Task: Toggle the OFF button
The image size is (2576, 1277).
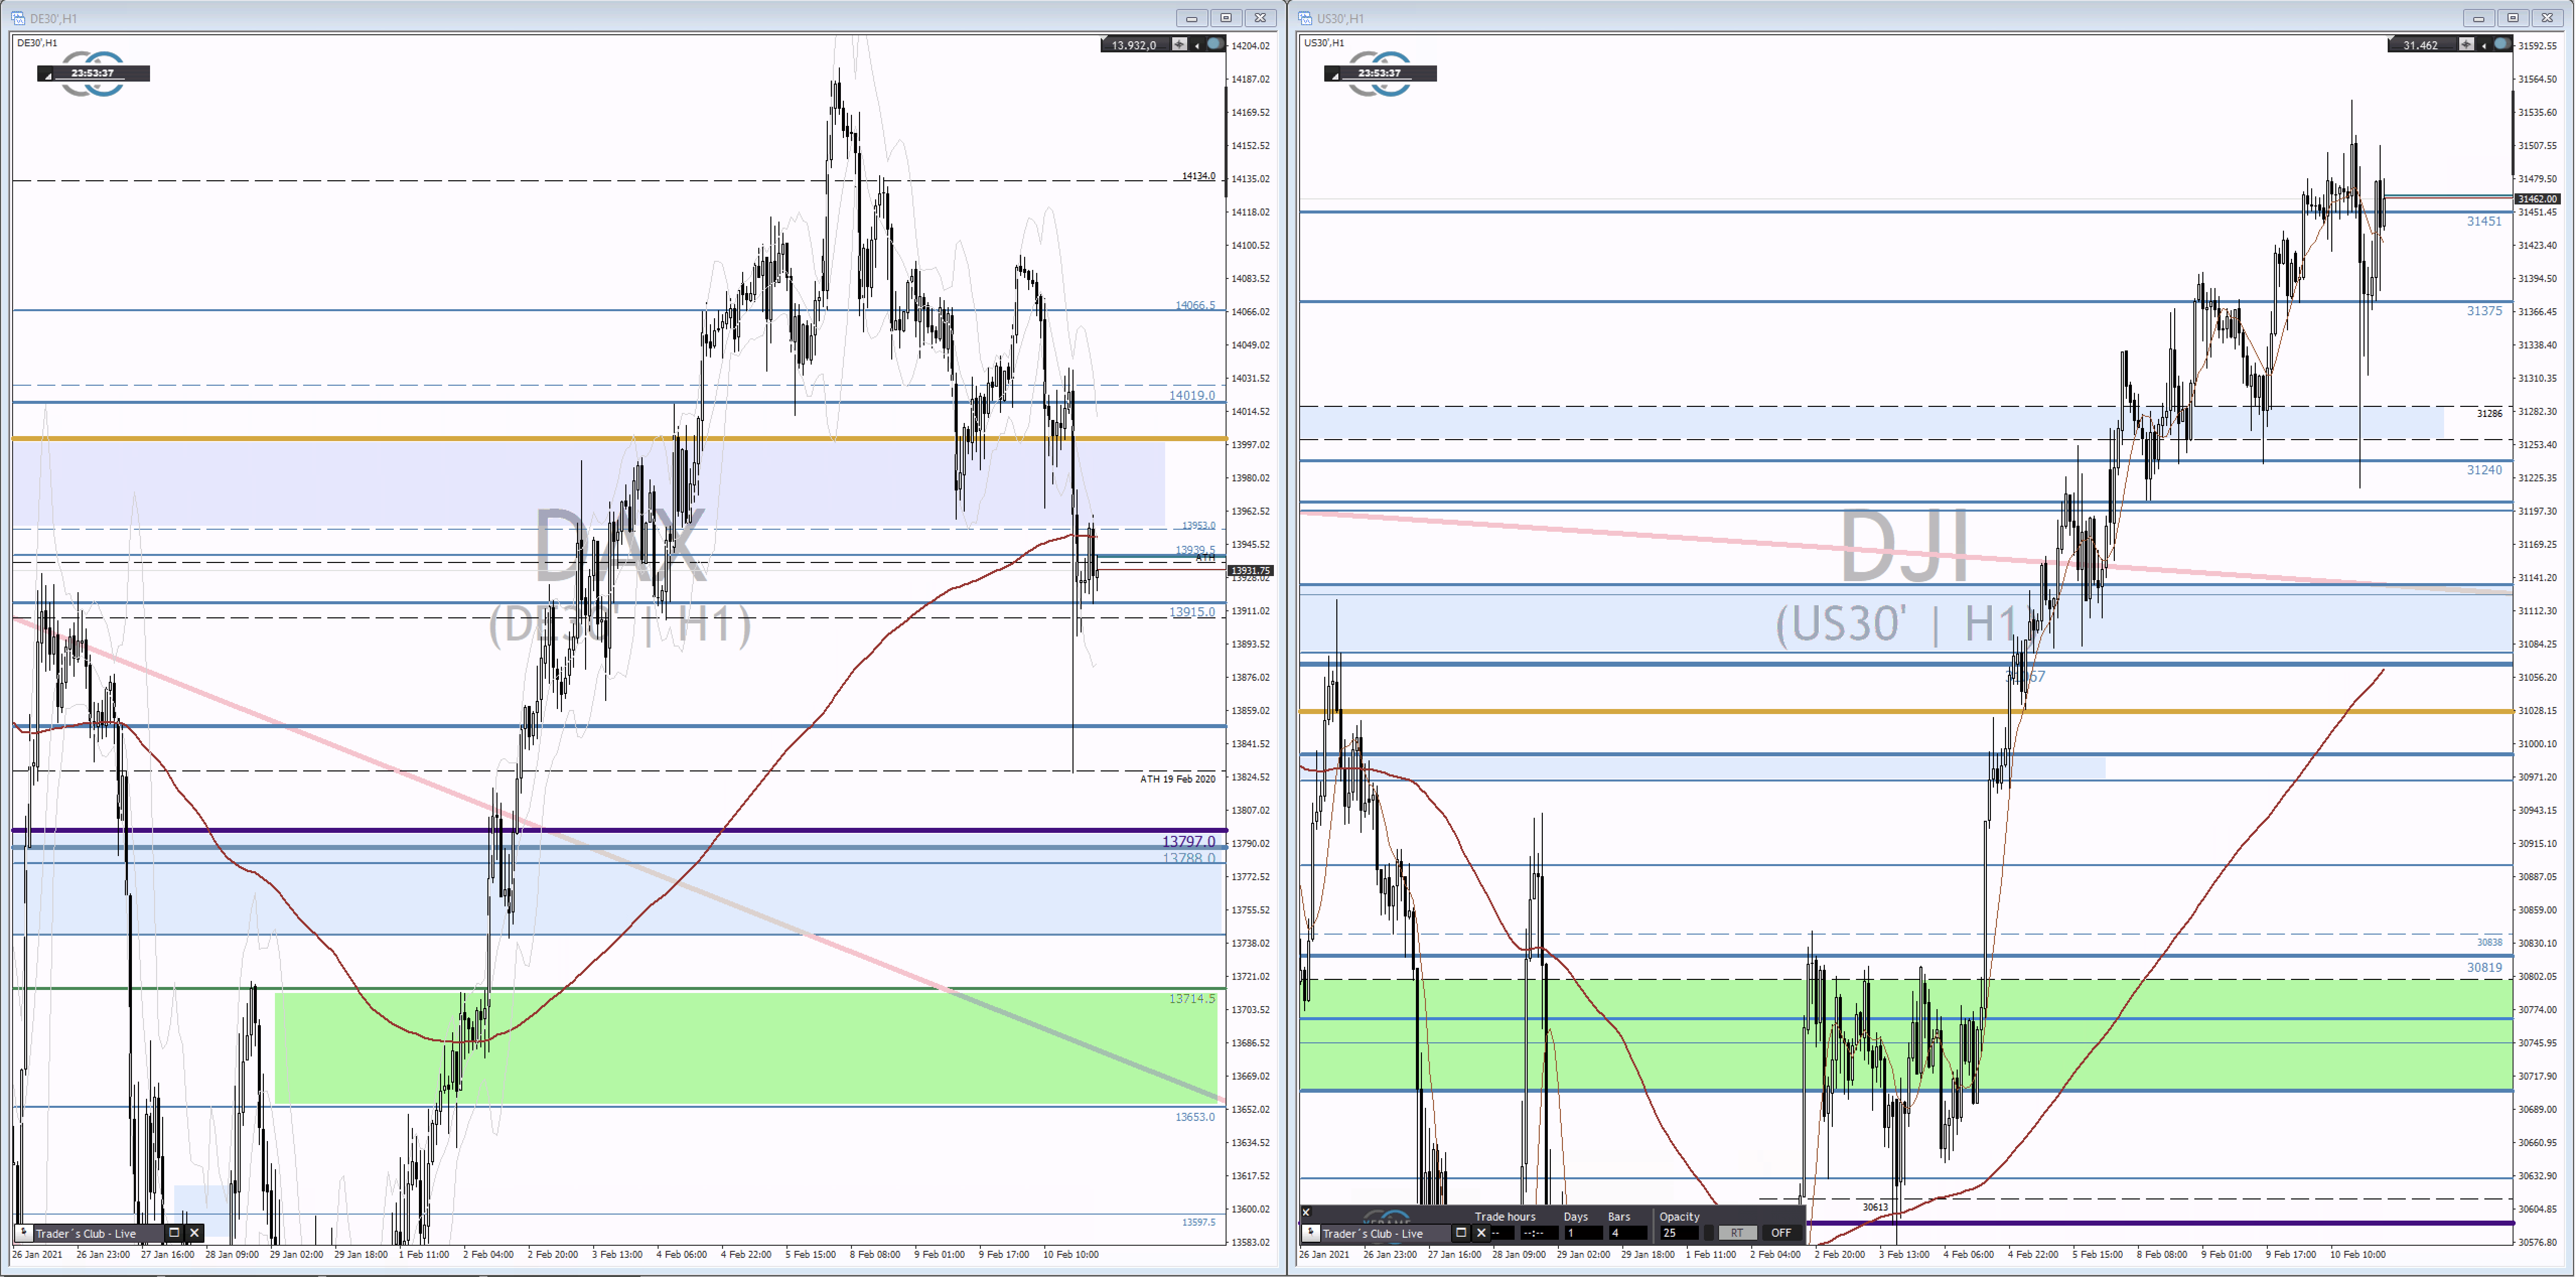Action: coord(1781,1233)
